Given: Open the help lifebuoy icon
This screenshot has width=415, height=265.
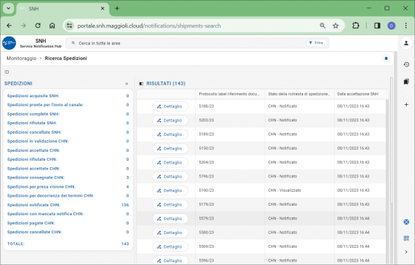Looking at the screenshot, I should 406,222.
